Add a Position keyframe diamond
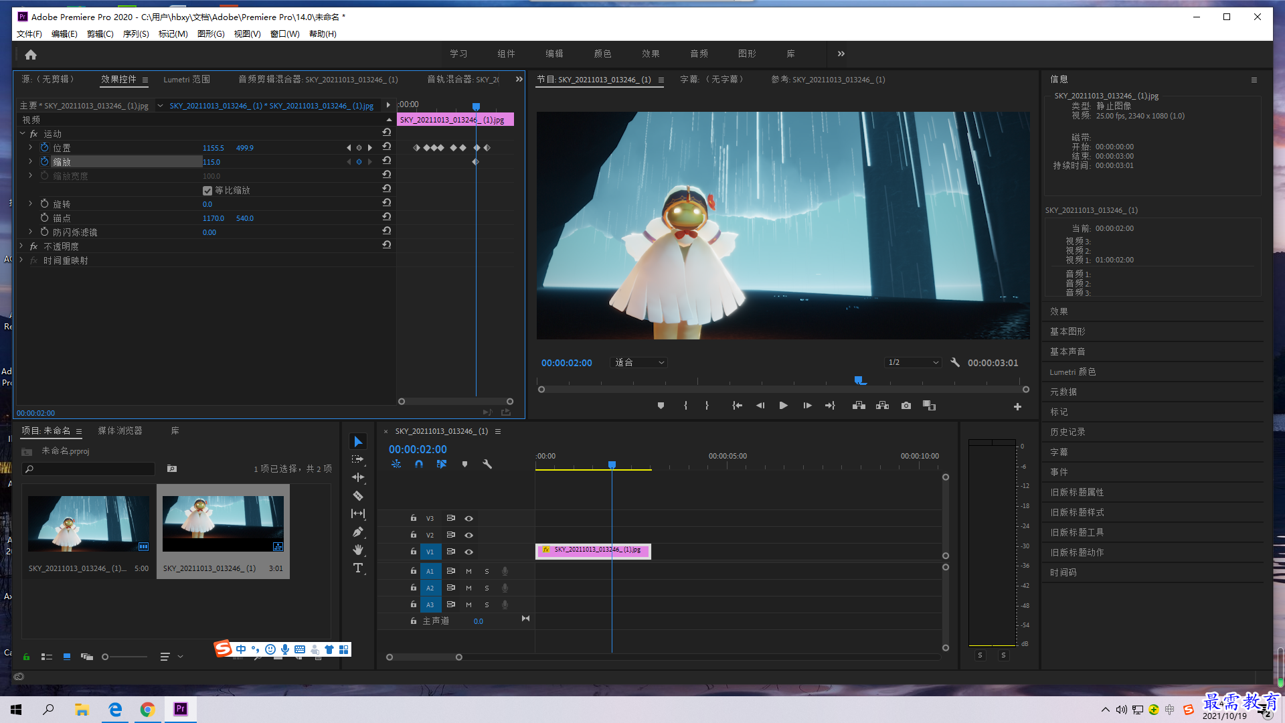Image resolution: width=1285 pixels, height=723 pixels. (x=359, y=148)
